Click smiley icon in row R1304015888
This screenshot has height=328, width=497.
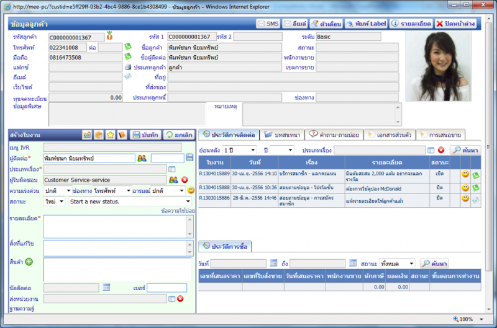click(x=465, y=188)
